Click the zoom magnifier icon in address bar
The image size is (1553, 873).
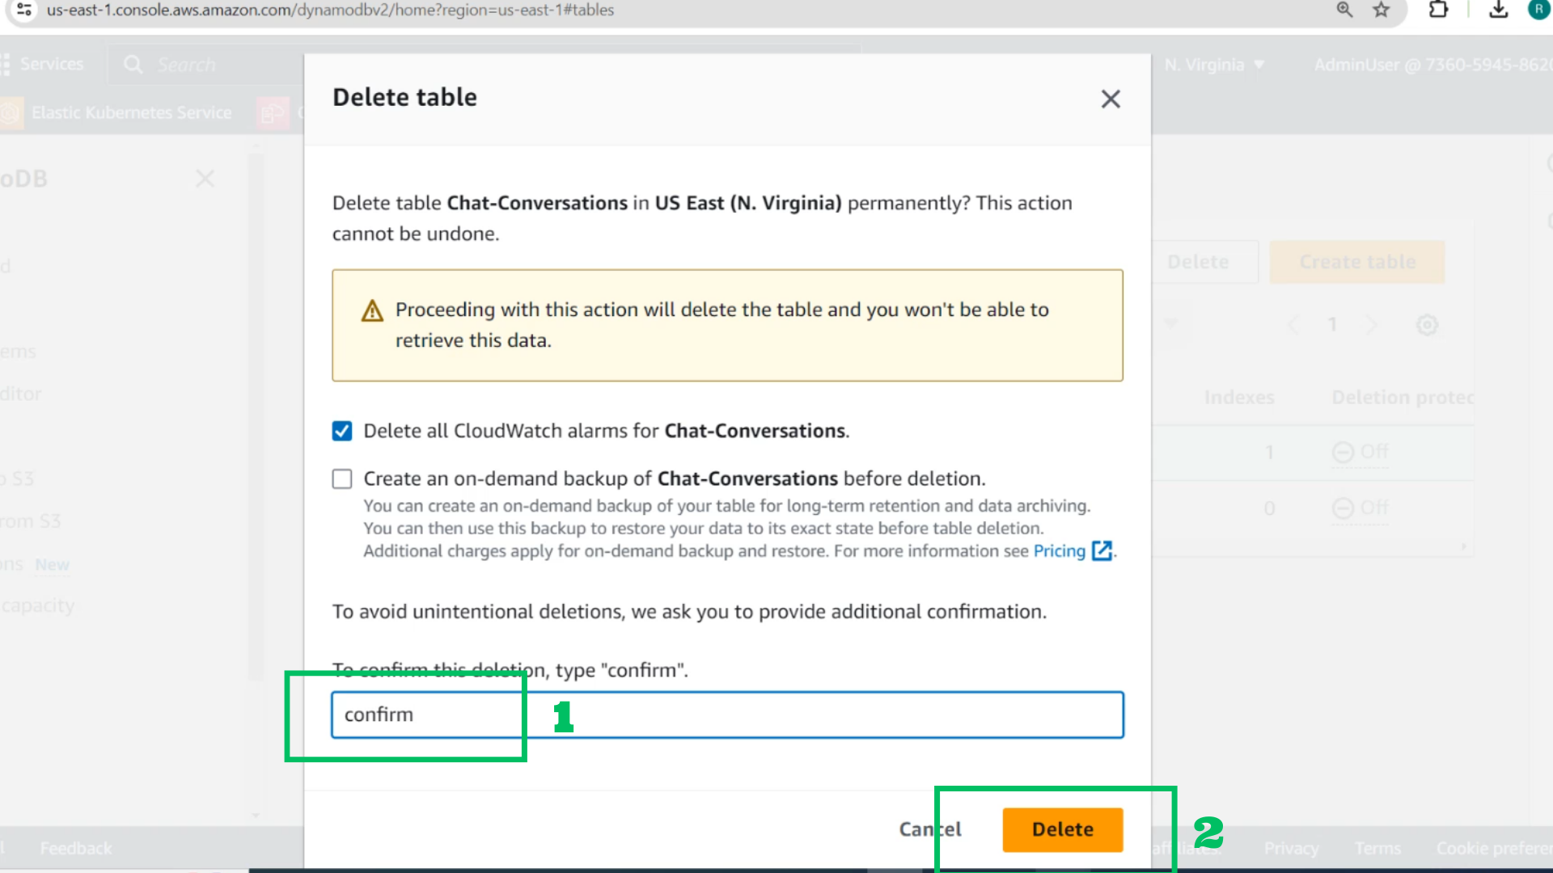coord(1344,10)
